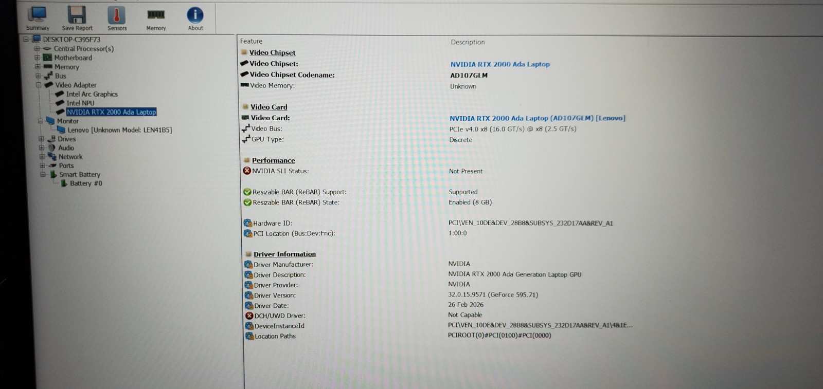Screen dimensions: 823x389
Task: Expand the Drives tree node
Action: 41,139
